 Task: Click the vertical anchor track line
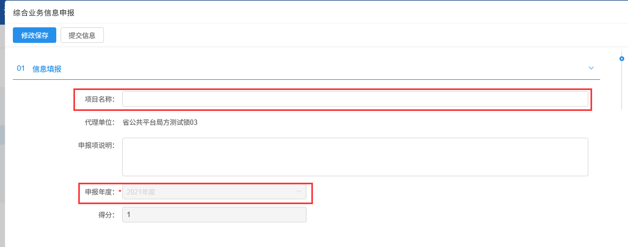click(622, 86)
